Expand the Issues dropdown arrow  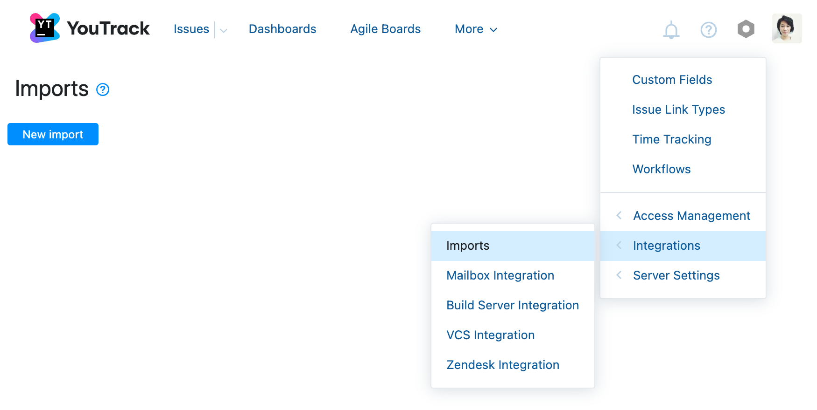coord(224,31)
